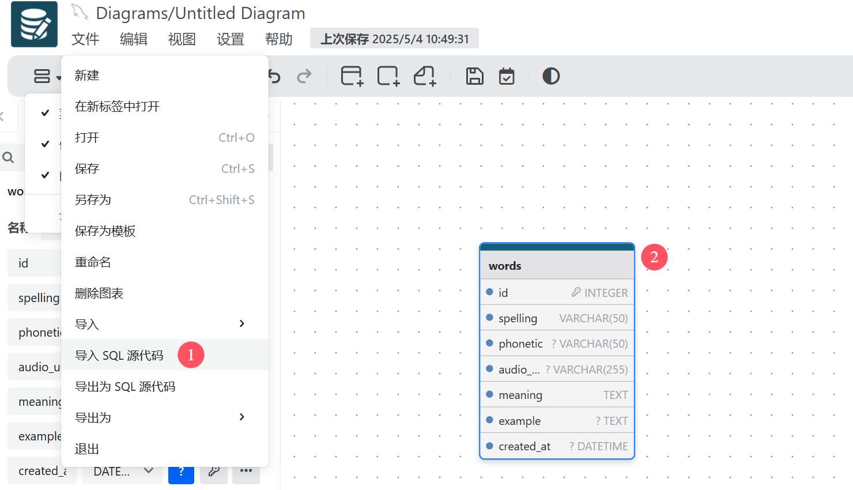Click 另存为 in the file menu
853x490 pixels.
point(92,199)
